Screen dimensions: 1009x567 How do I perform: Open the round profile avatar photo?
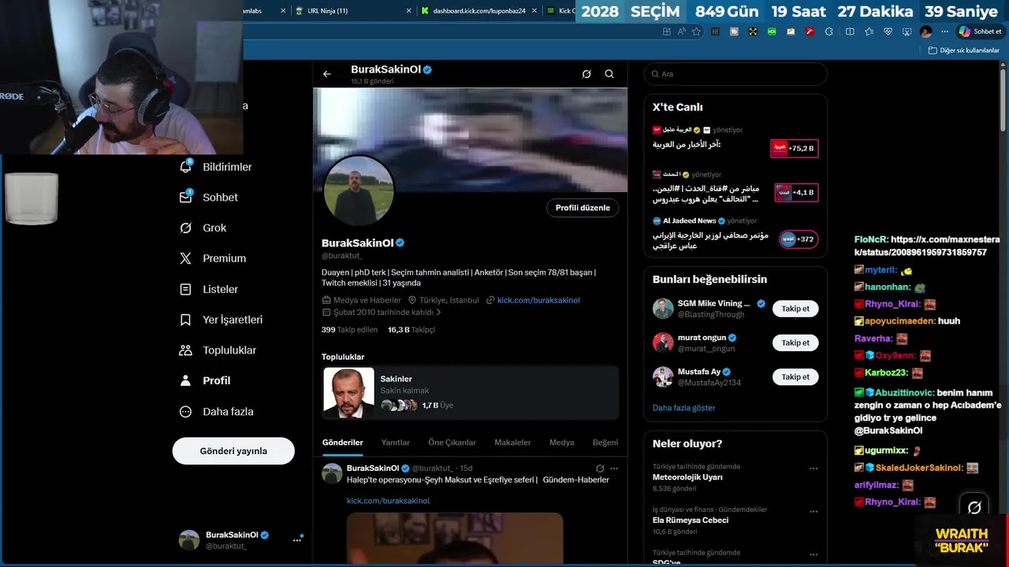point(359,190)
